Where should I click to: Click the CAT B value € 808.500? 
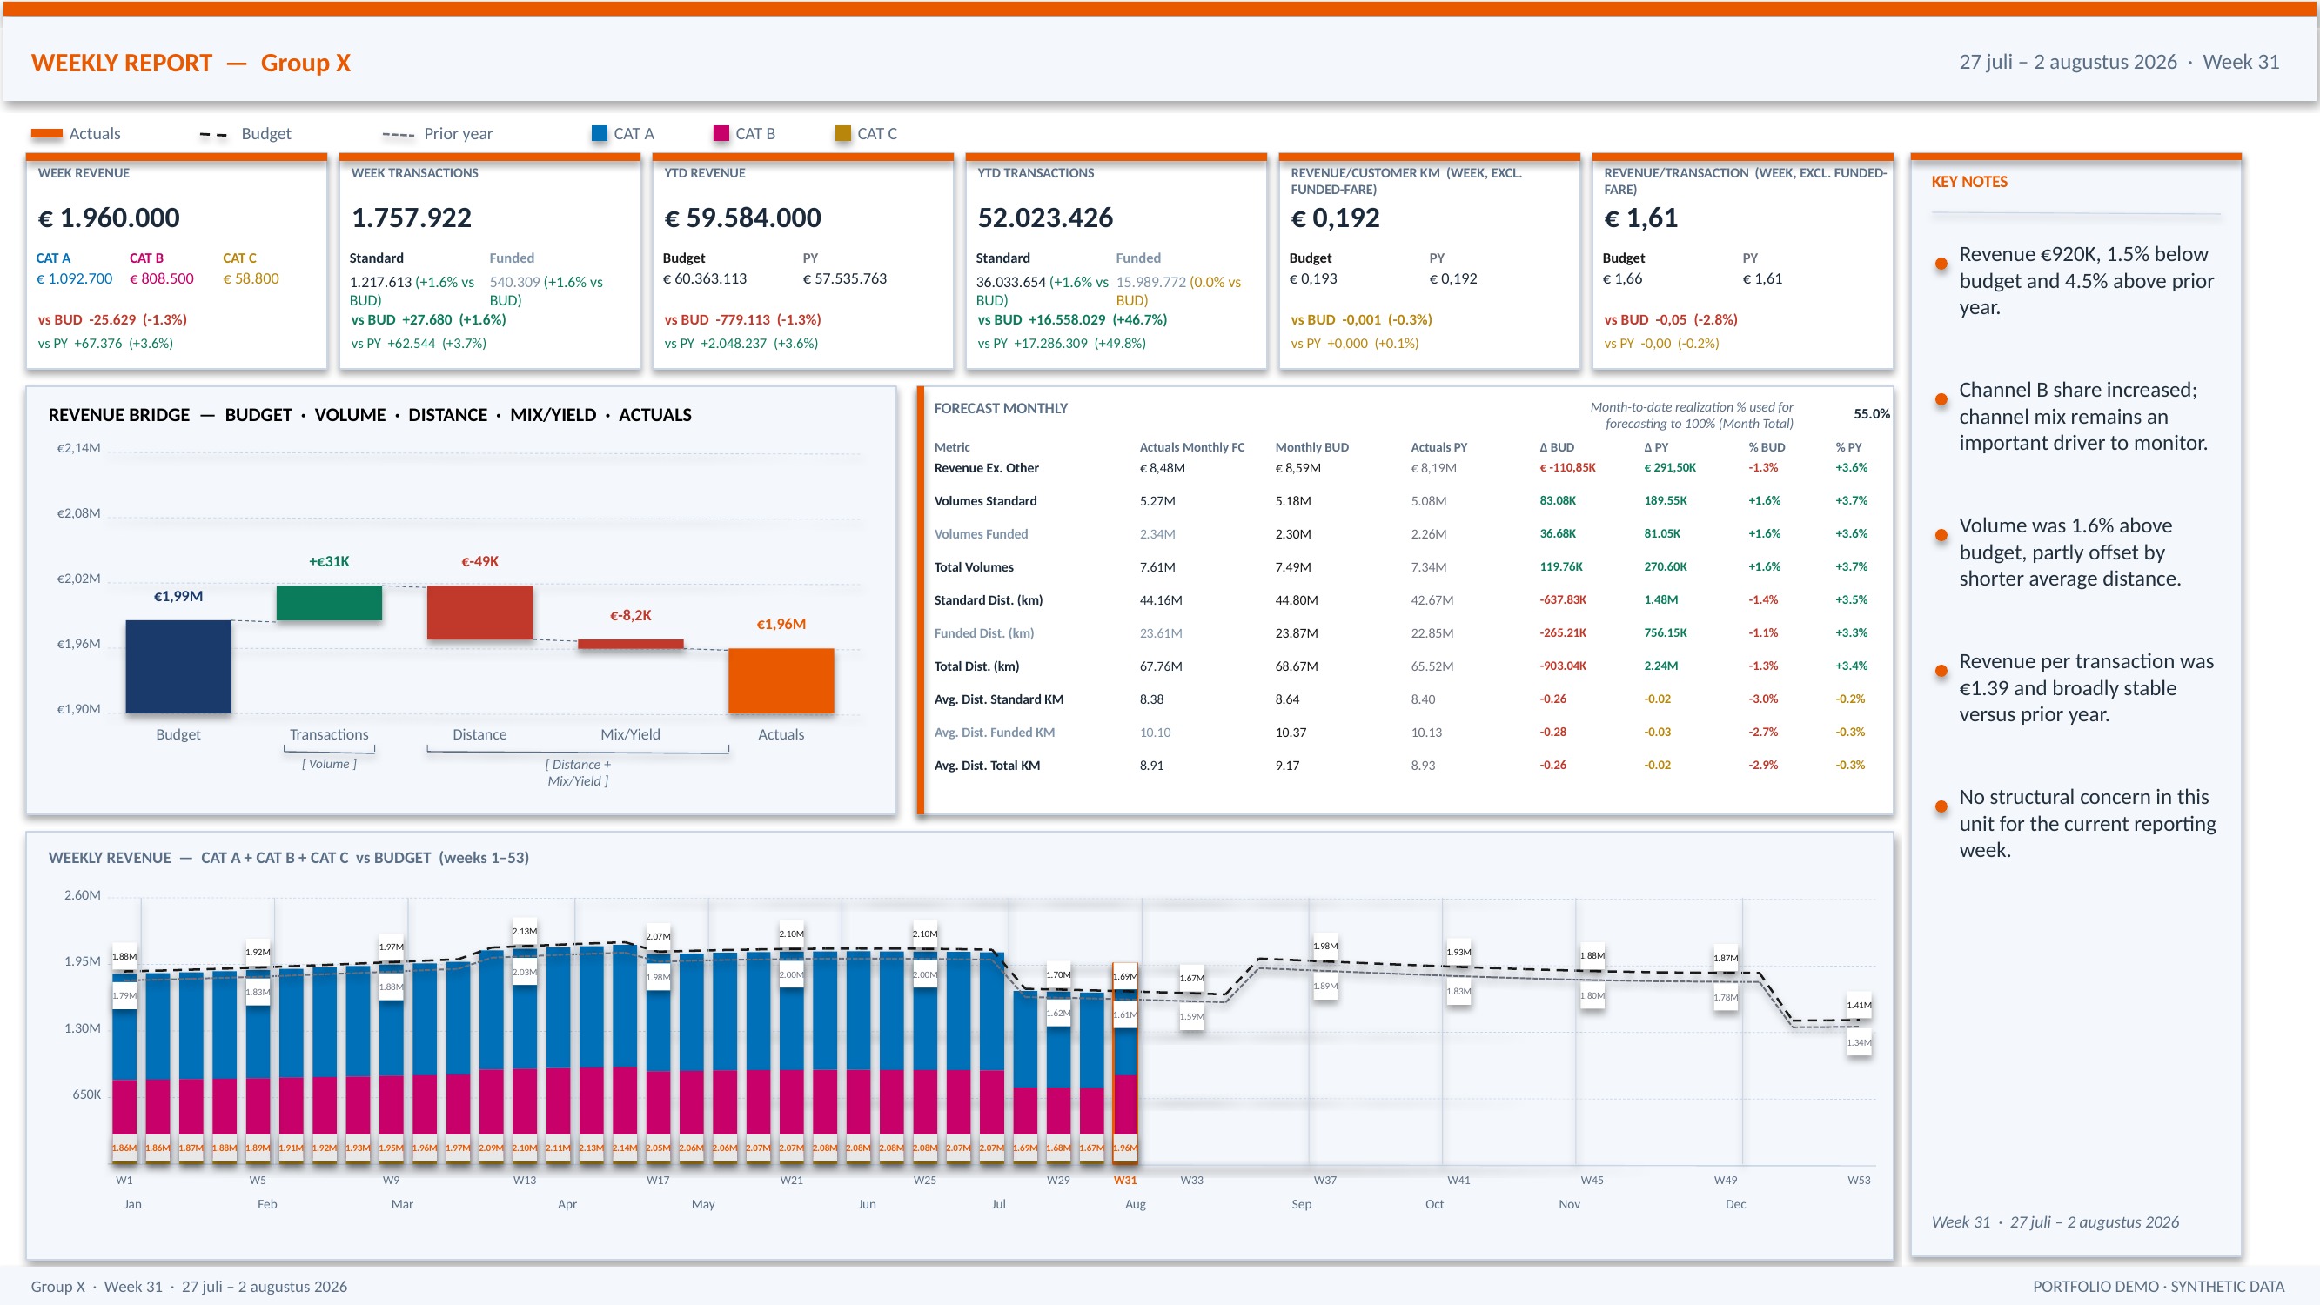tap(162, 279)
